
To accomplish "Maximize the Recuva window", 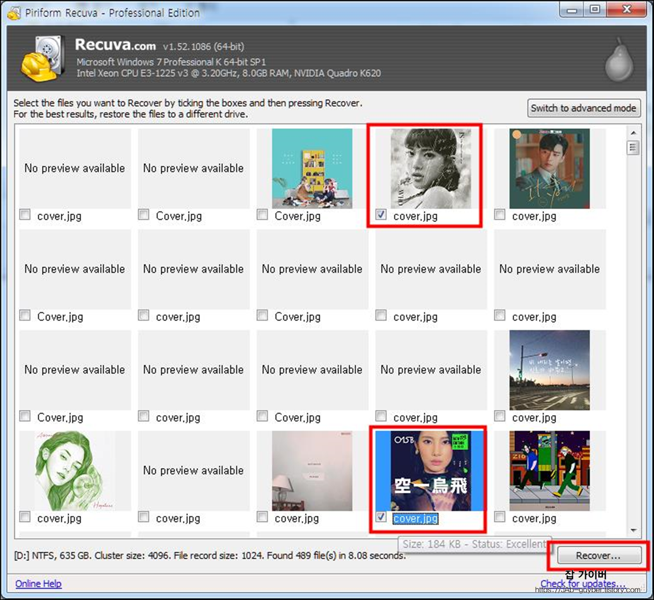I will (x=595, y=10).
